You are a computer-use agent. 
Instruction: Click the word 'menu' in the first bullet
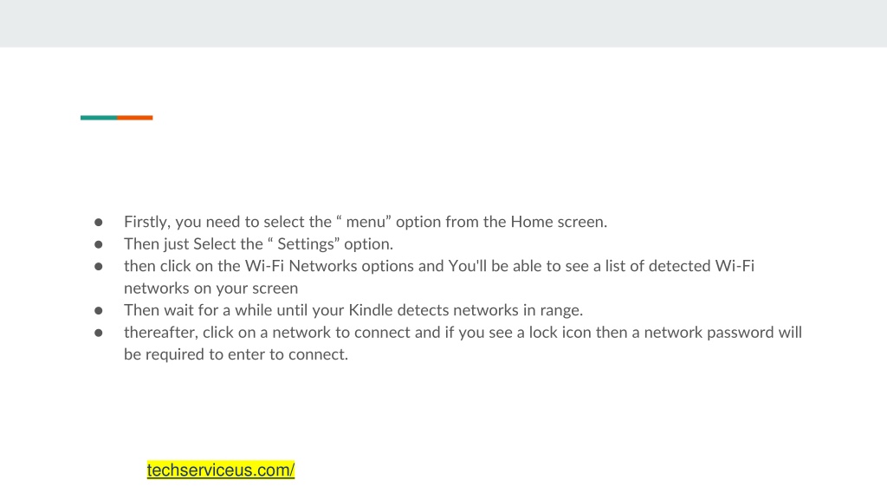pyautogui.click(x=366, y=222)
